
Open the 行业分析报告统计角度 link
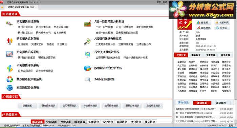point(135,58)
